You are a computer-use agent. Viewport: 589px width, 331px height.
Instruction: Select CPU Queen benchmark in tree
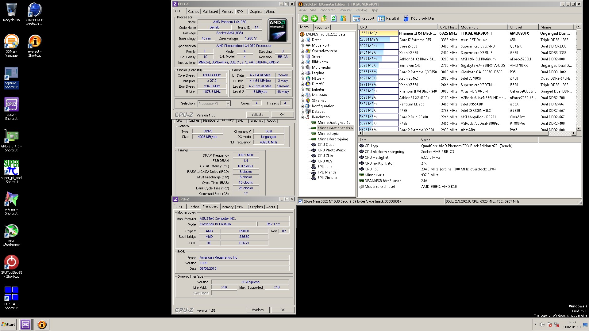click(x=327, y=145)
